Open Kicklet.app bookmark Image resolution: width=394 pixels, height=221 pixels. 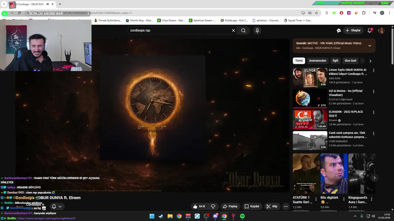(234, 21)
